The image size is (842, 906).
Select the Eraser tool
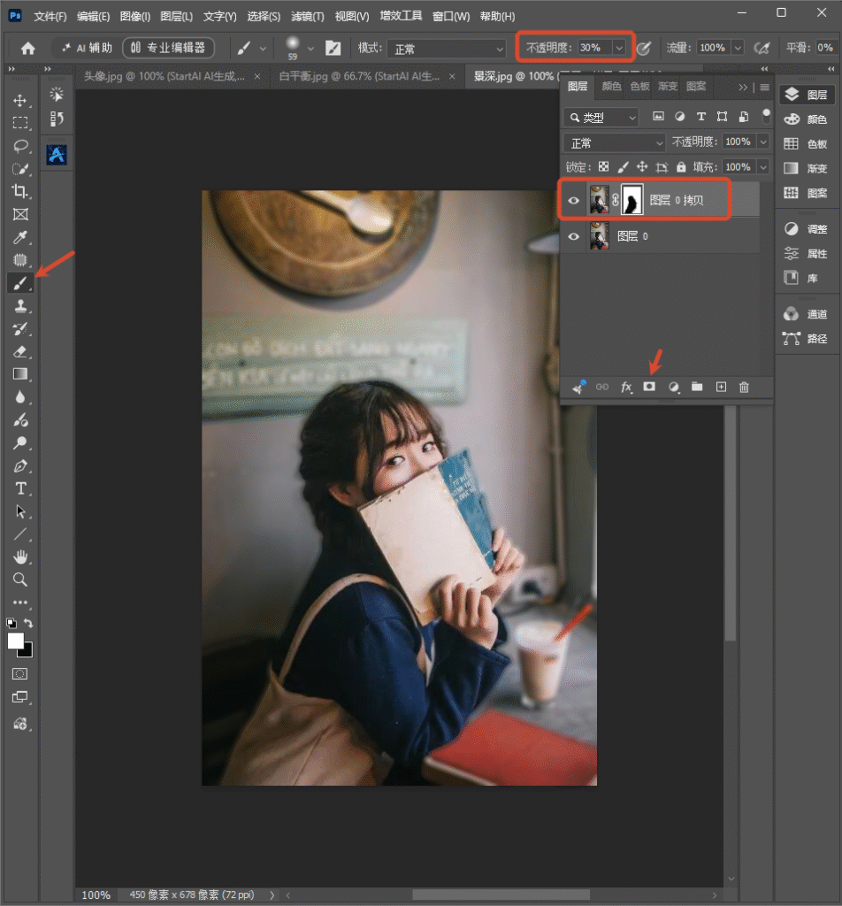20,351
